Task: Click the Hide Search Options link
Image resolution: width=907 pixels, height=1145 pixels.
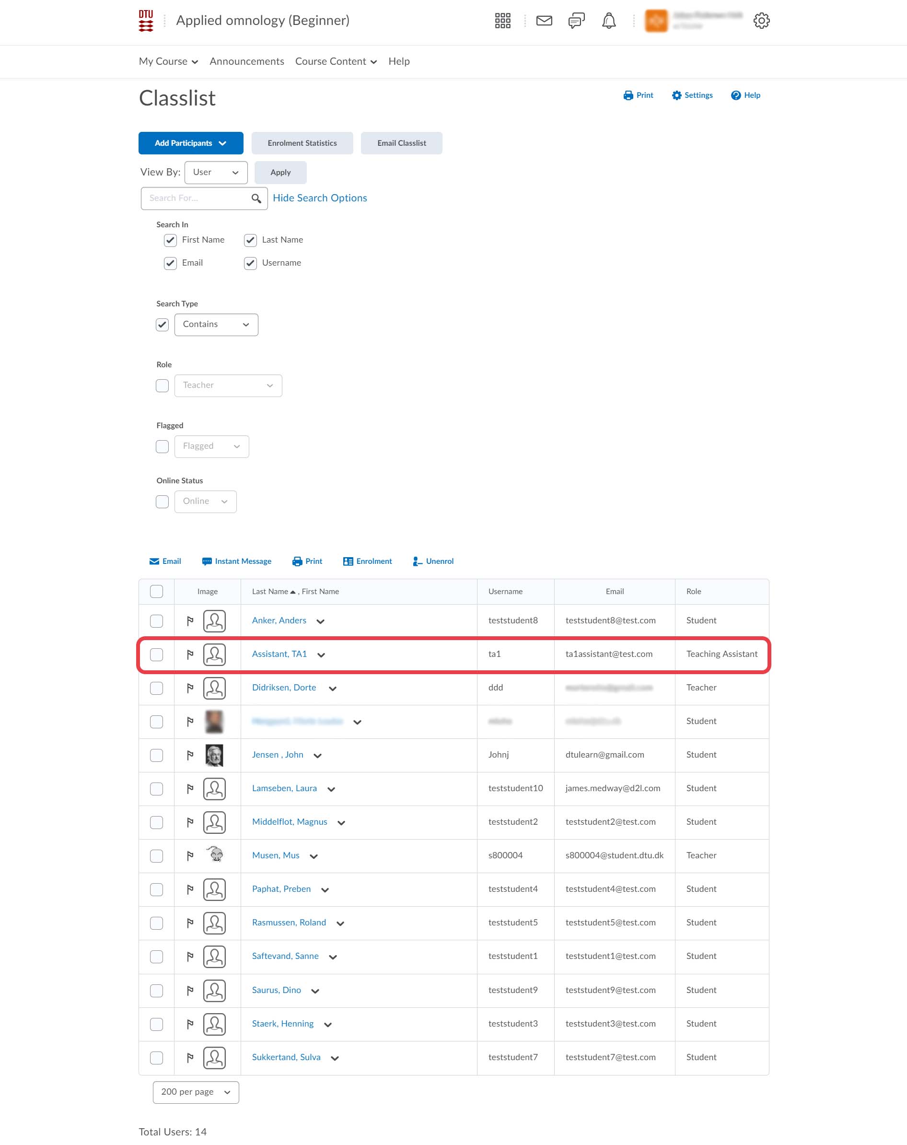Action: (320, 198)
